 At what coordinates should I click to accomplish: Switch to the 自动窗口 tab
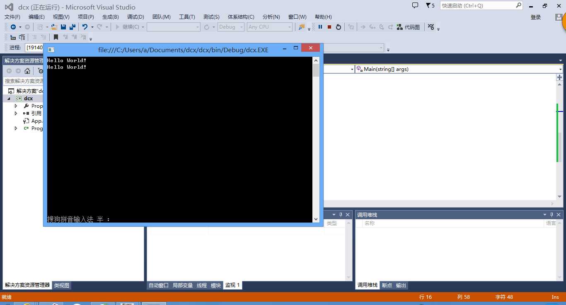click(159, 286)
